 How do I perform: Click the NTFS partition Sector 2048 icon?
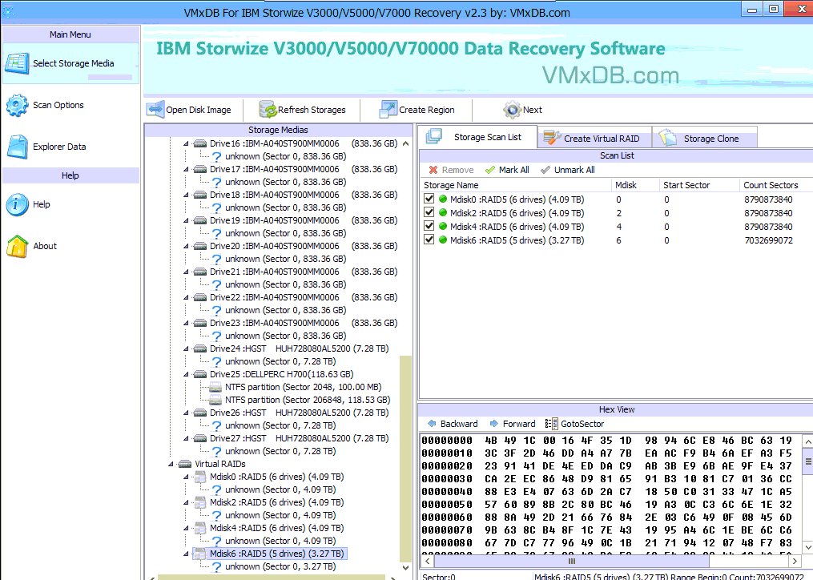pos(215,388)
